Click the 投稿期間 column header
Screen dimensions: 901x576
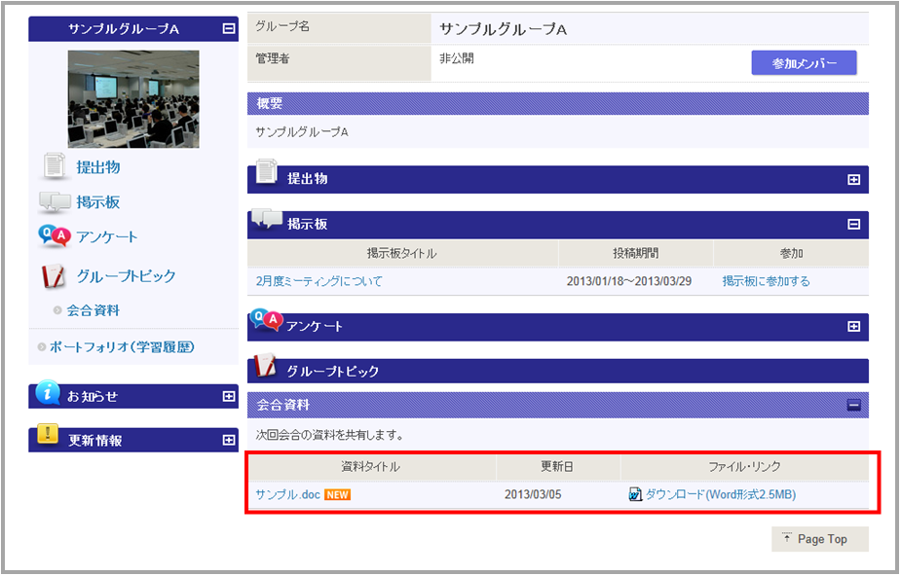[x=635, y=254]
